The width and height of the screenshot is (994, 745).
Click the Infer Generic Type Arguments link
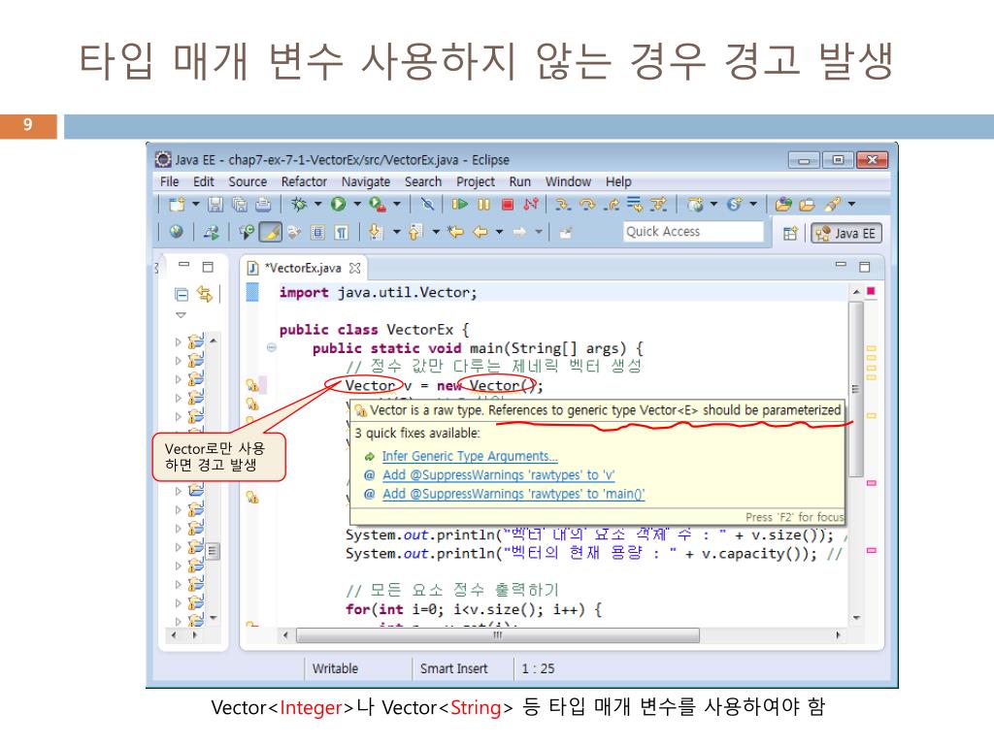pyautogui.click(x=470, y=456)
